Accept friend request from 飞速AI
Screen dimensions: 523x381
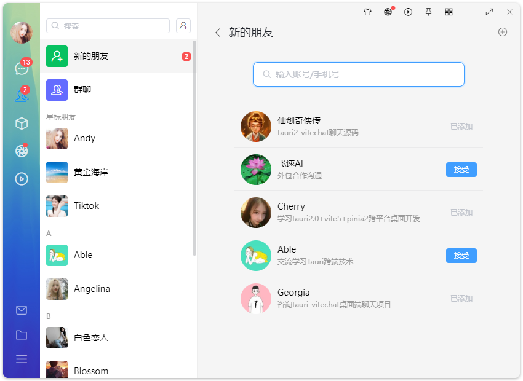(x=461, y=169)
